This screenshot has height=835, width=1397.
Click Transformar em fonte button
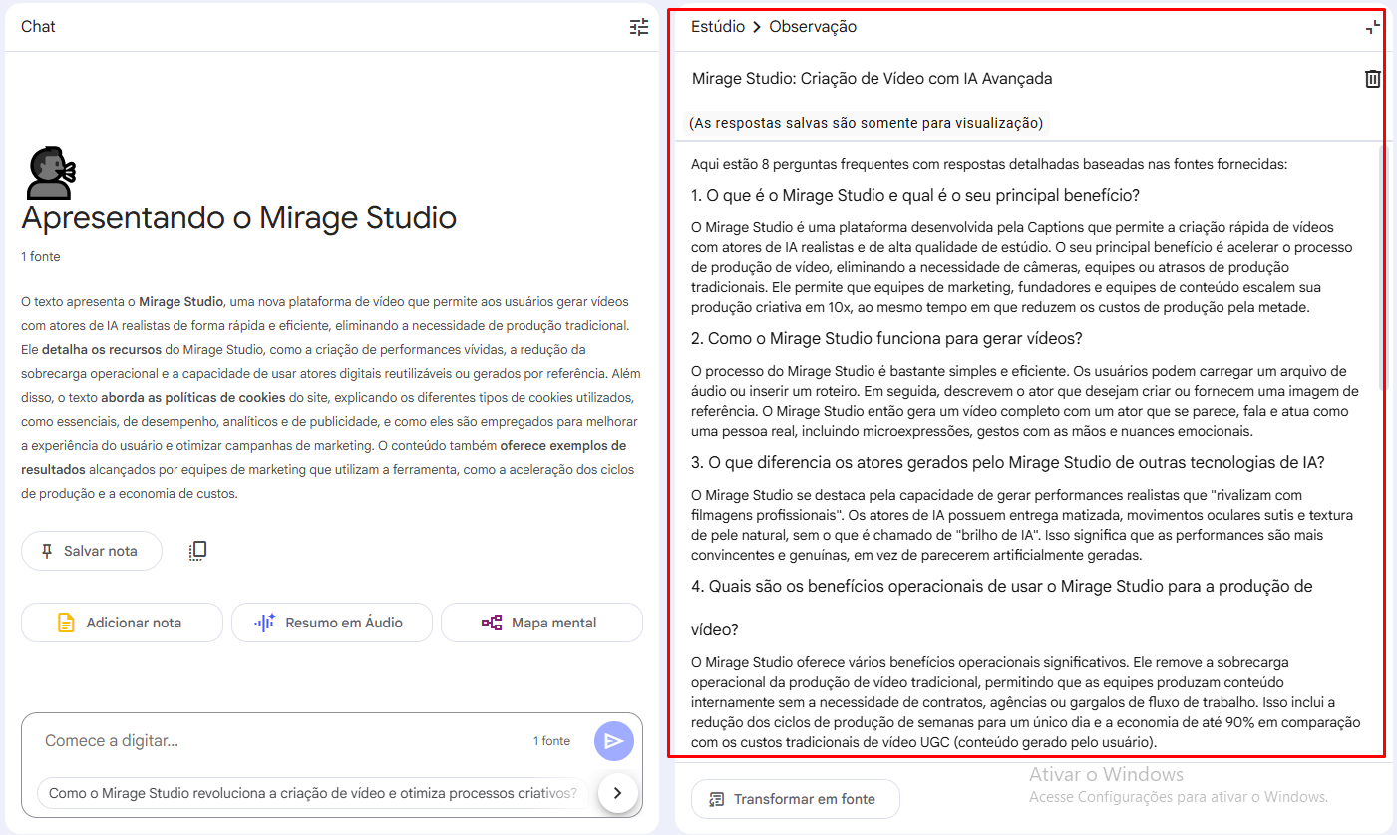coord(795,799)
